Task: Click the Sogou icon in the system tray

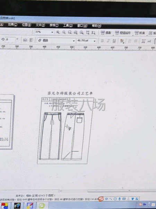Action: (x=140, y=204)
